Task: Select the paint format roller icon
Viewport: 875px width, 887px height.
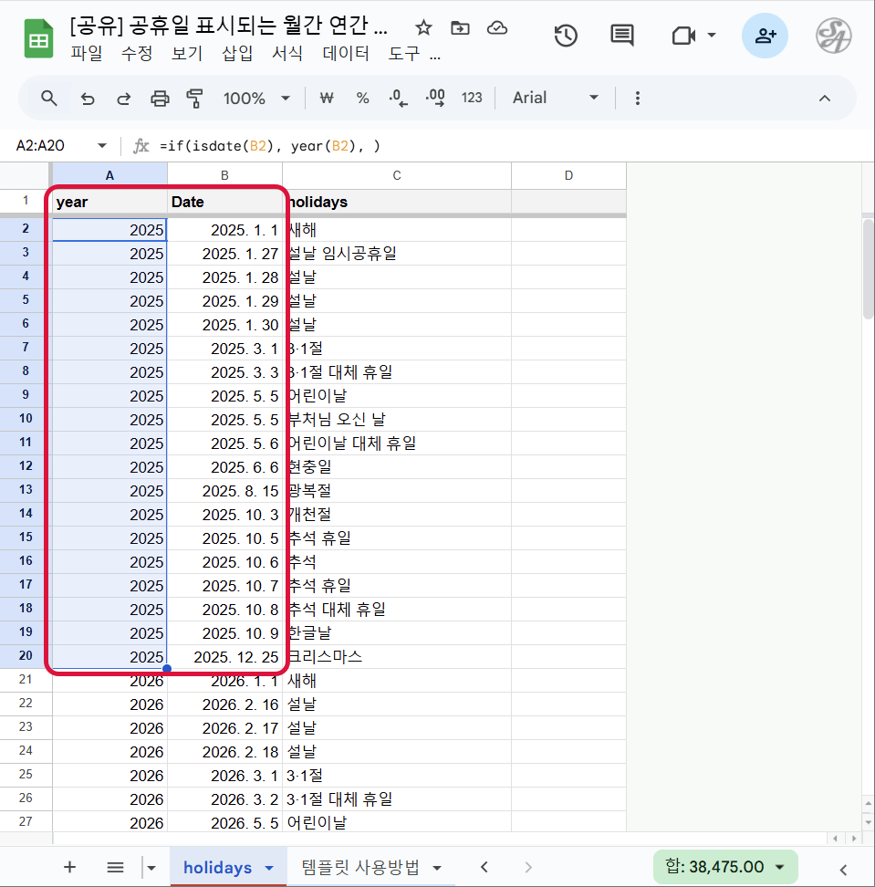Action: pyautogui.click(x=194, y=98)
